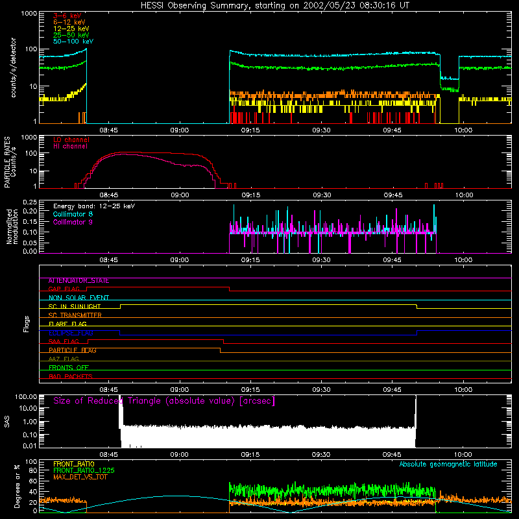This screenshot has height=519, width=519.
Task: Select the NON_SOLAR_EVENT flag label
Action: coord(78,298)
